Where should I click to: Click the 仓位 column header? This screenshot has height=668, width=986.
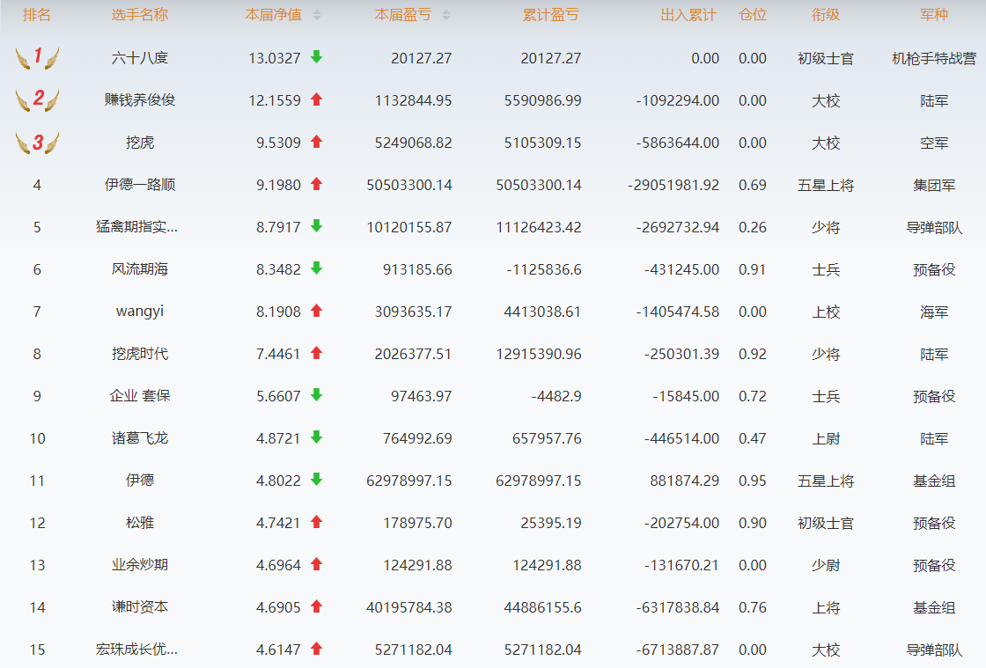coord(753,15)
